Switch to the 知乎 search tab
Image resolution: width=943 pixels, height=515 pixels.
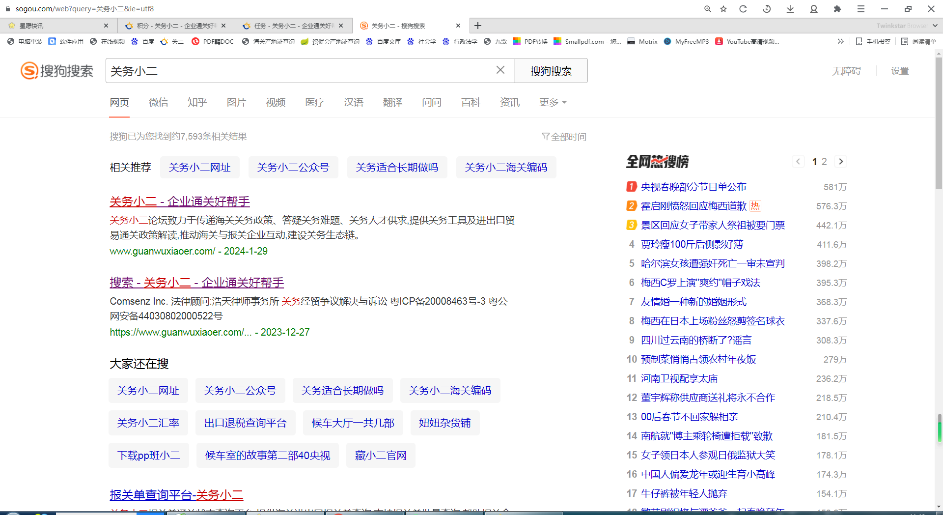(197, 102)
